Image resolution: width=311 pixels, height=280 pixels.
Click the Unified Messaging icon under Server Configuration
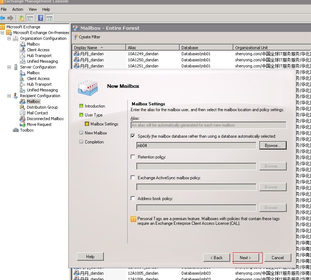point(23,90)
